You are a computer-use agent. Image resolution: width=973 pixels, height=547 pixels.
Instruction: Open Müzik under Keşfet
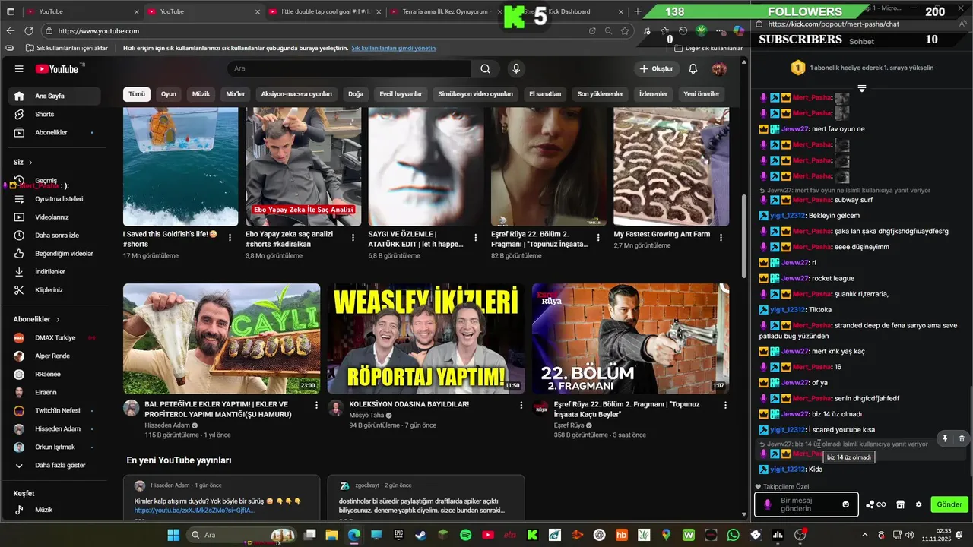(55, 511)
